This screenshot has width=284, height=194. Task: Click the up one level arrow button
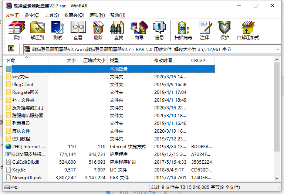[x=11, y=48]
